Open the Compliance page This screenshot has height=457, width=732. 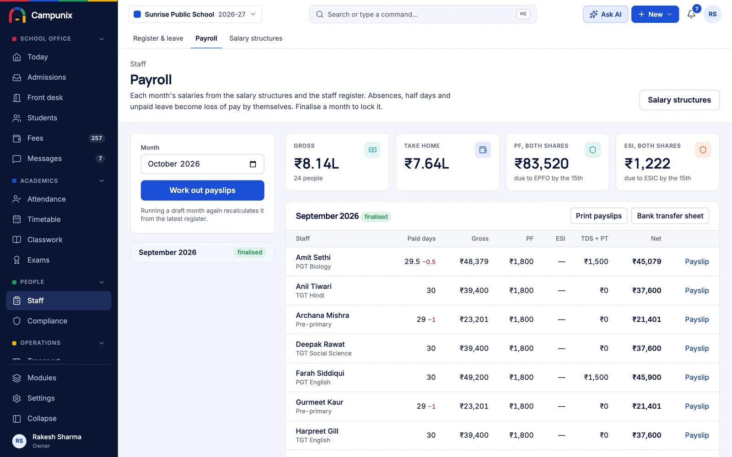59,321
